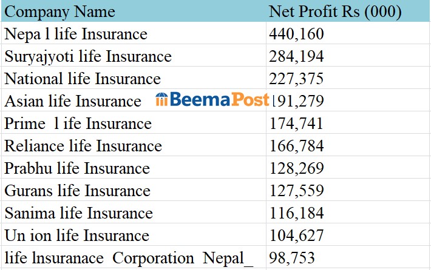Viewport: 431px width, 270px height.
Task: Click the Nepa l life Insurance cell
Action: tap(76, 34)
